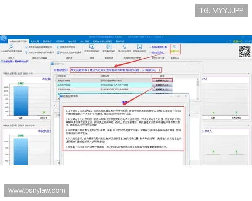The width and height of the screenshot is (252, 201).
Task: Click the FAQ list vertical scrollbar
Action: click(198, 86)
